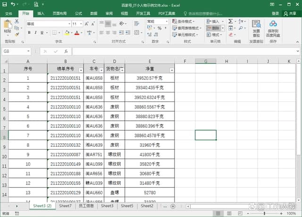
Task: Open the 磅单序号 column filter dropdown
Action: point(80,70)
